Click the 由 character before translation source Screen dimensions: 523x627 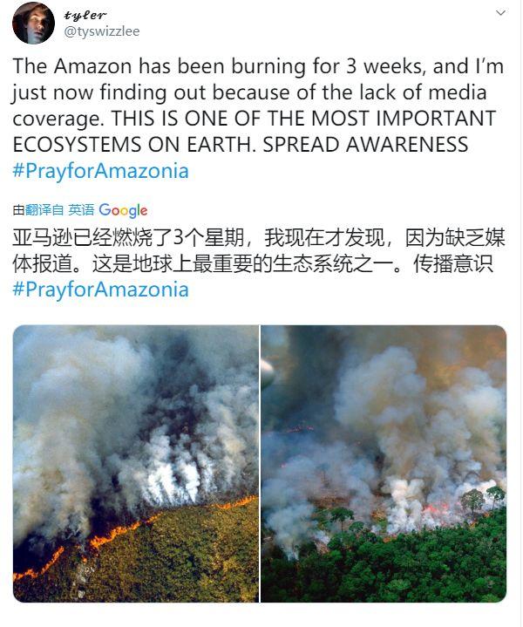18,209
